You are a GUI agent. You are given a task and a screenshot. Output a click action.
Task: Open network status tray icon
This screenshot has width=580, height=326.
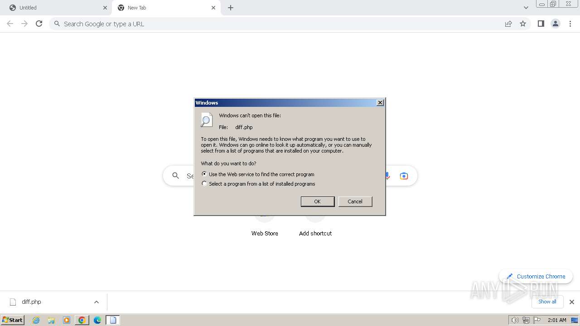(526, 320)
